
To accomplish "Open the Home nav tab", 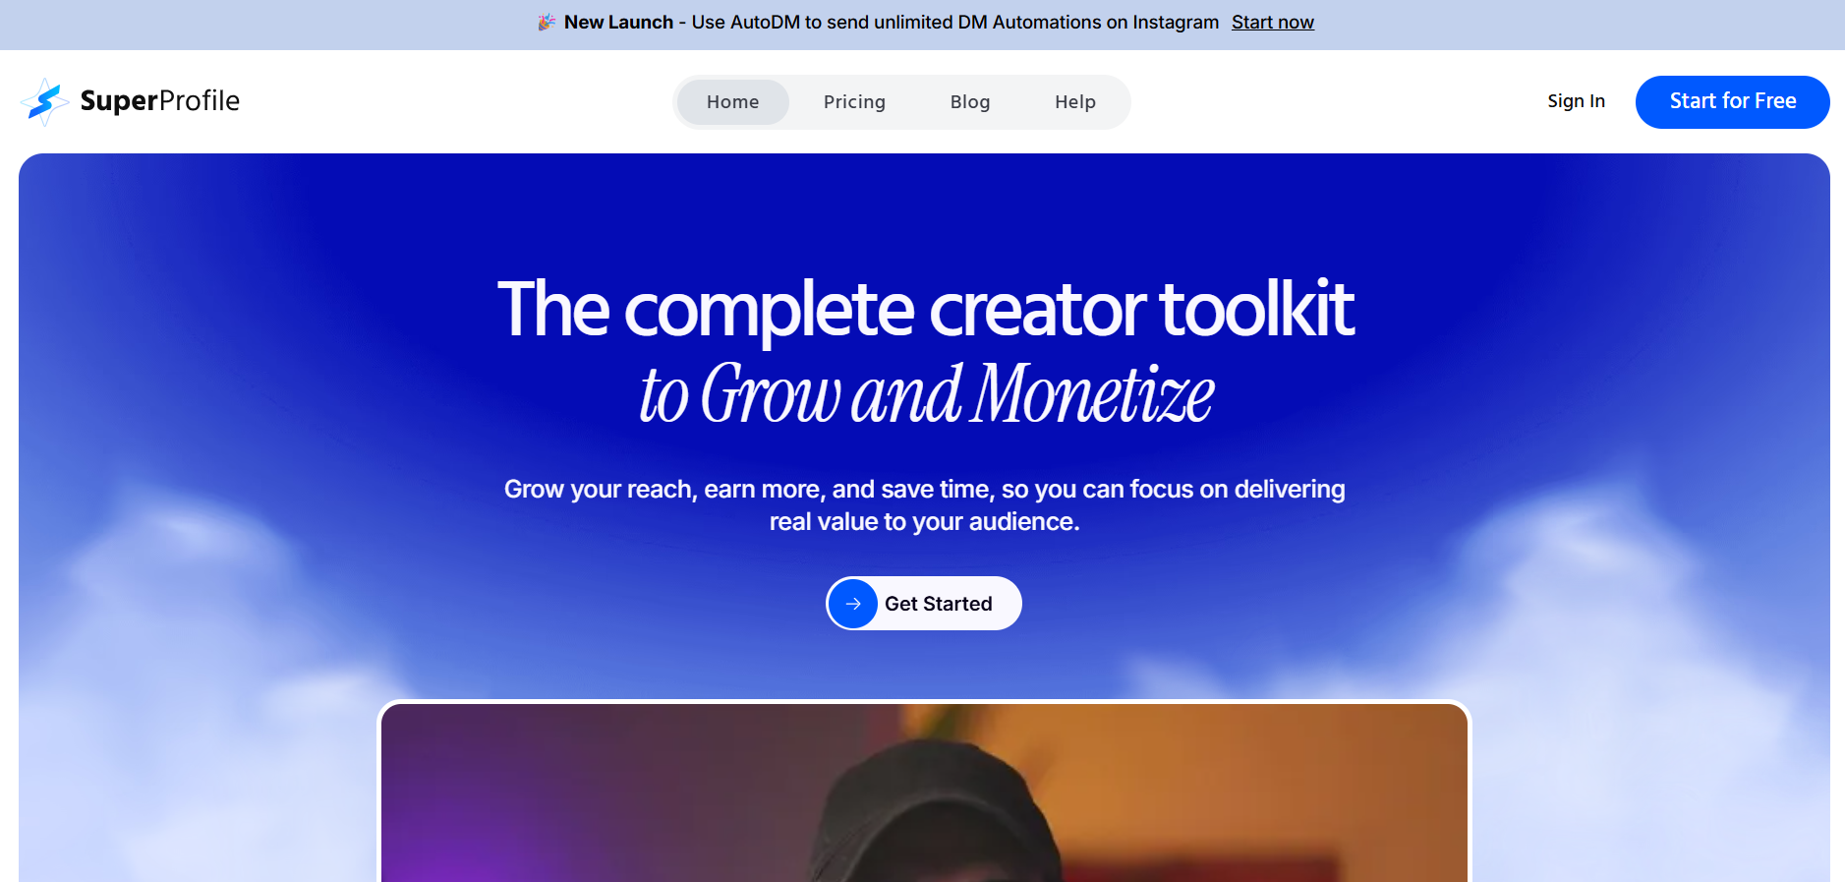I will (732, 102).
